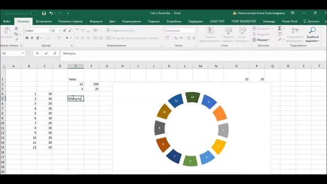Expand the Undo history arrow
The image size is (327, 184).
click(x=55, y=13)
